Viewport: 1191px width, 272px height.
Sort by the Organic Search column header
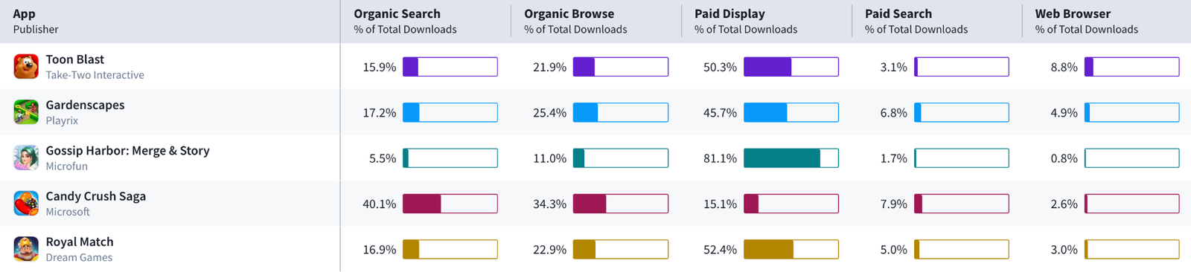pyautogui.click(x=397, y=13)
